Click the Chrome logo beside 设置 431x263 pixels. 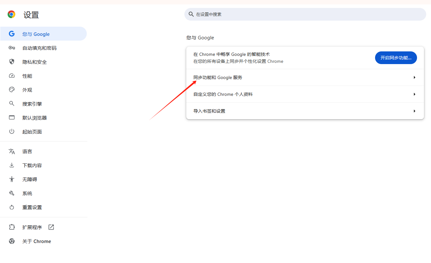[11, 14]
